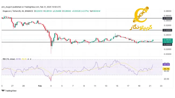The image size is (175, 98).
Task: Click the high value H0.26134
Action: point(48,11)
